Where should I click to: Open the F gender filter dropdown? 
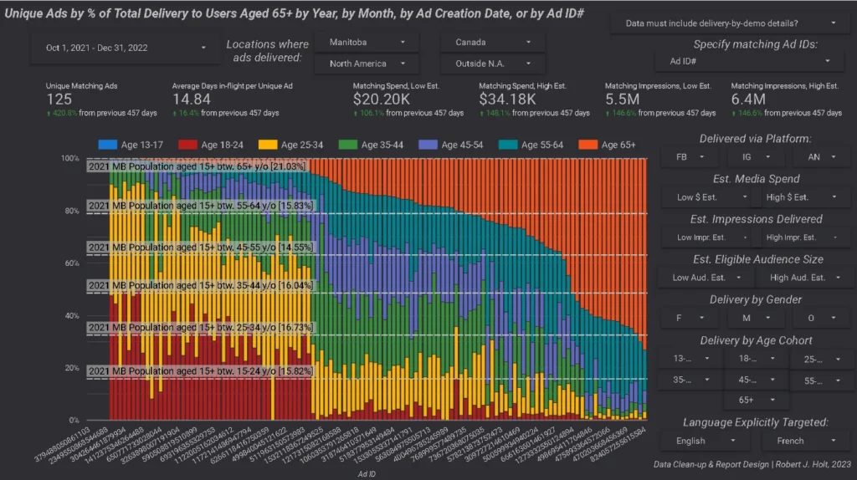[690, 318]
